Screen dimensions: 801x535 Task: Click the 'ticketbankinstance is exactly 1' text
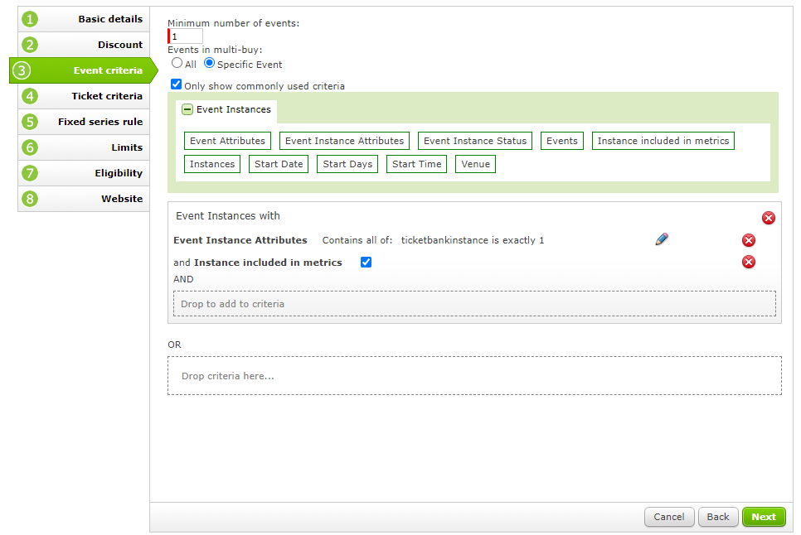point(473,240)
